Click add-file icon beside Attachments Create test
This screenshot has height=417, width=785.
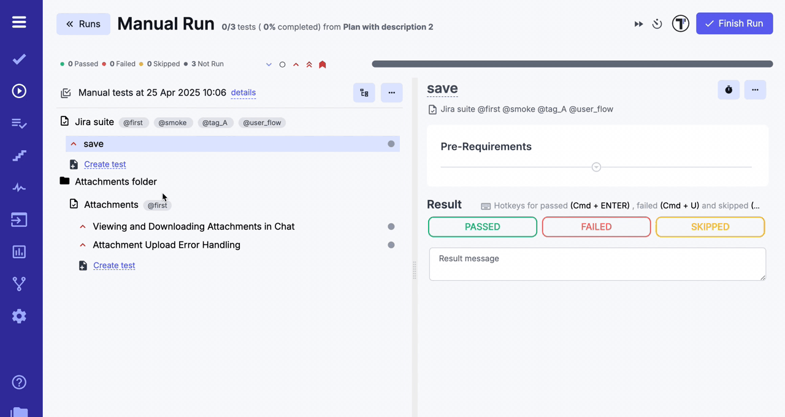click(x=83, y=266)
